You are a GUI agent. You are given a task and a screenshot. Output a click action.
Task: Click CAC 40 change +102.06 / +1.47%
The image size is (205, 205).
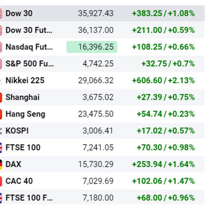(x=163, y=181)
